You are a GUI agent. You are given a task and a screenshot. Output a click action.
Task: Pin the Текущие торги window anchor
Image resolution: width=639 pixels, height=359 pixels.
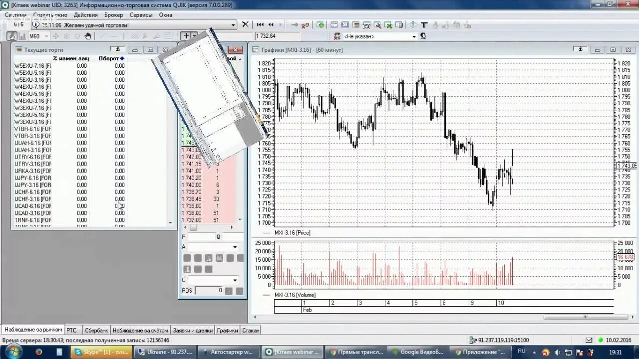117,49
